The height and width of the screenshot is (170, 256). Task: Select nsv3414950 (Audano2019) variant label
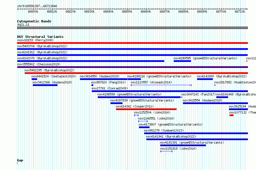click(x=100, y=76)
